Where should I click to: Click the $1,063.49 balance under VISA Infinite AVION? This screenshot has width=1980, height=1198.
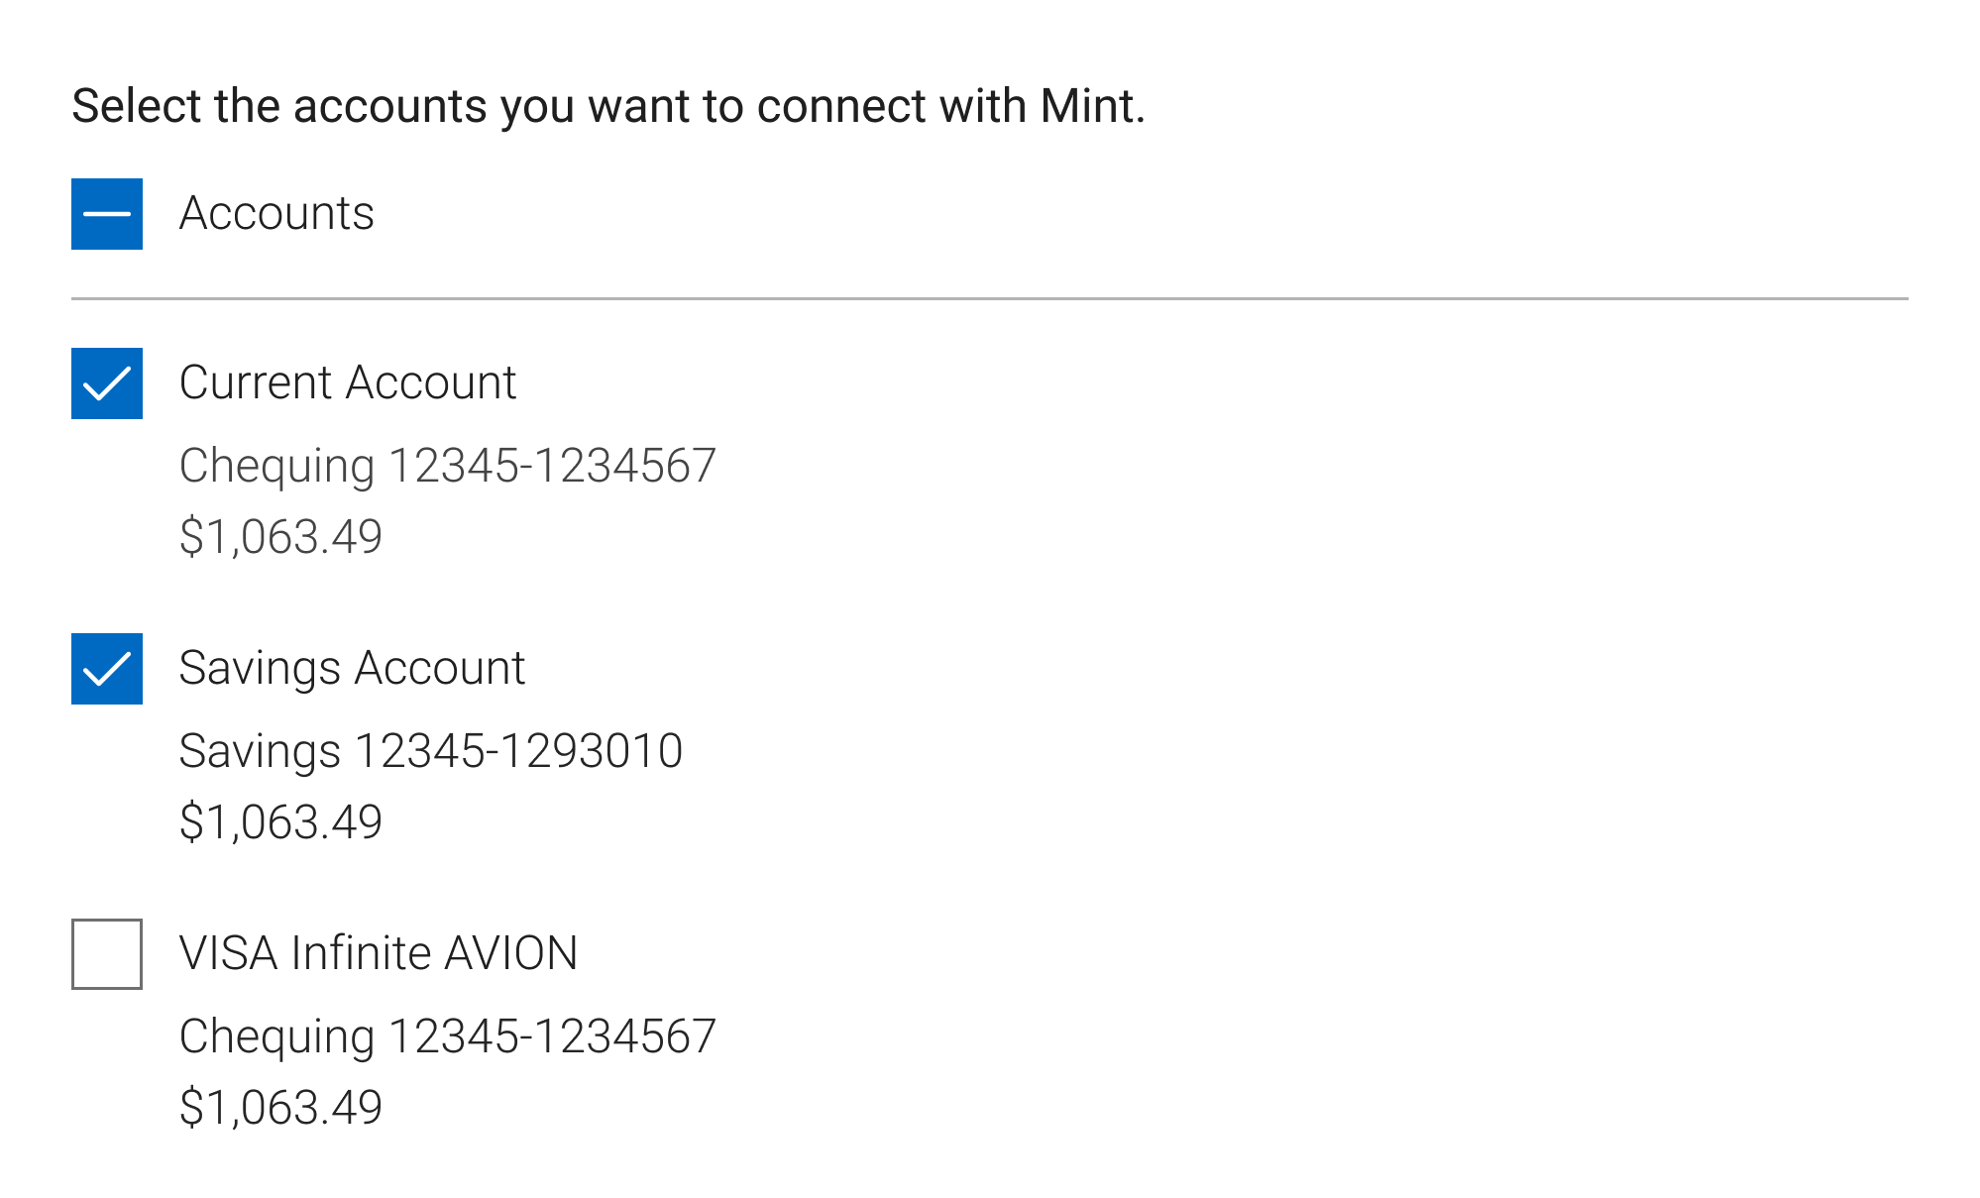coord(280,1108)
